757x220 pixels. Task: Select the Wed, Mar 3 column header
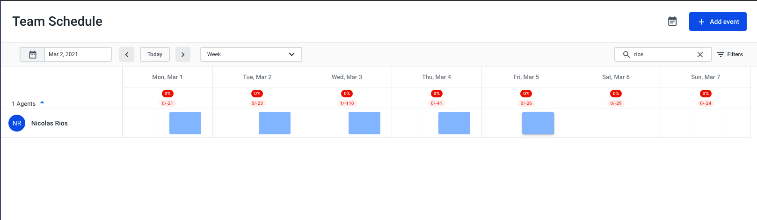(x=347, y=77)
